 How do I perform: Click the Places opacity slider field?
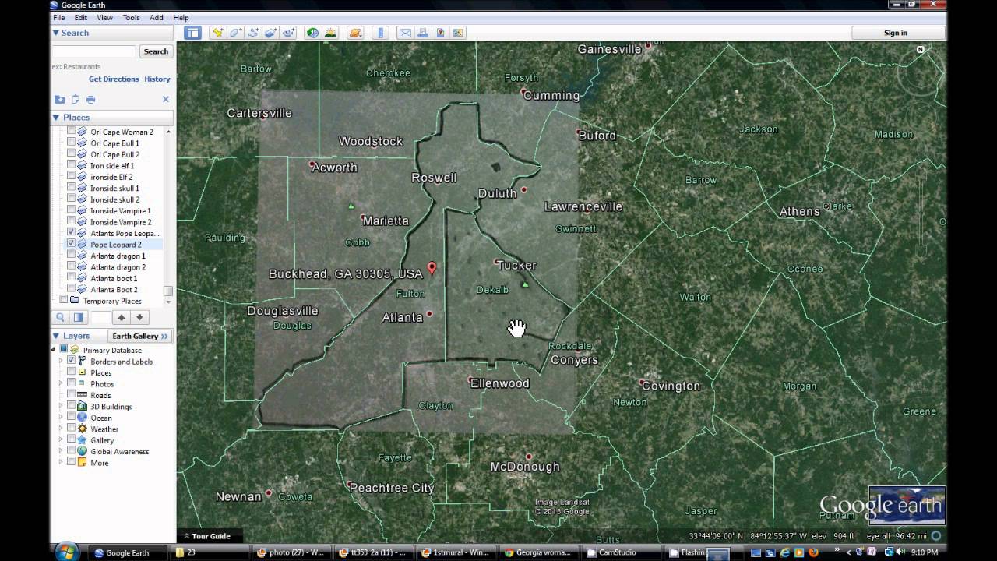(100, 317)
